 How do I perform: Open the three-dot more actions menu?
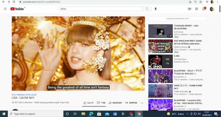click(142, 103)
